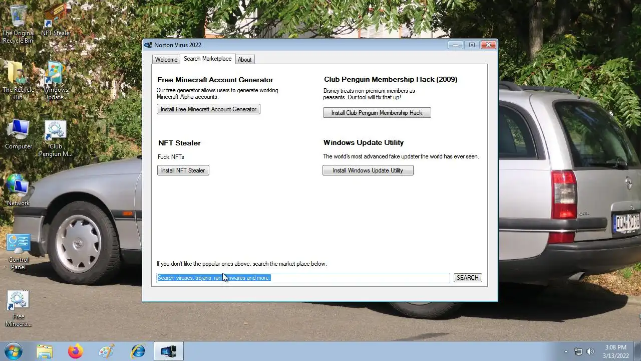Open the NFT Stealer desktop shortcut
The image size is (641, 361).
(56, 20)
